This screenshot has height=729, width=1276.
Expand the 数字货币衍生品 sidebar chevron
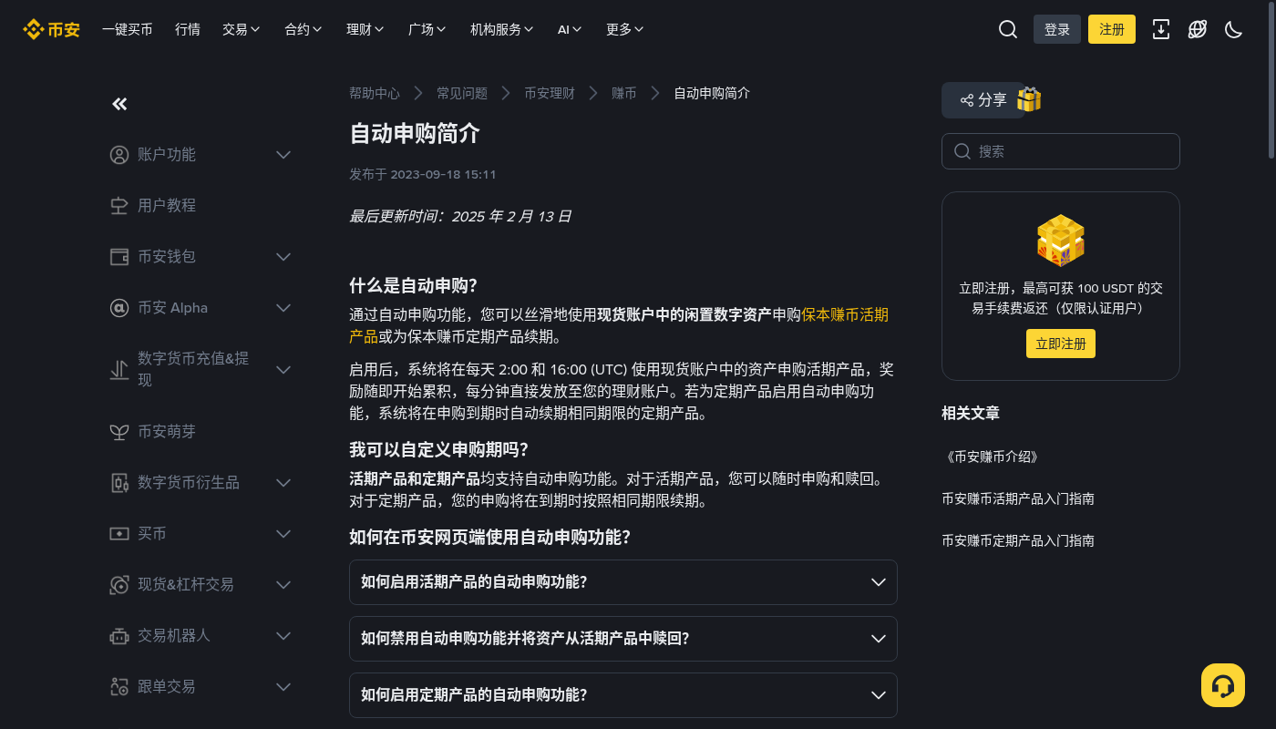point(283,483)
